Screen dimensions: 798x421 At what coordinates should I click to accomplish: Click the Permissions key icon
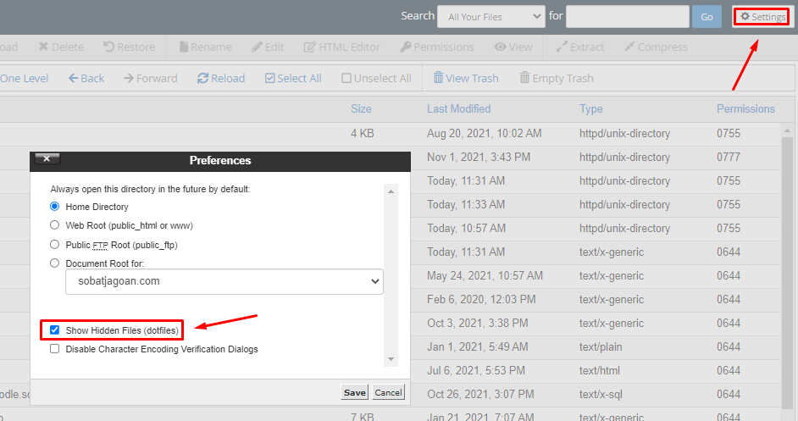[x=406, y=47]
